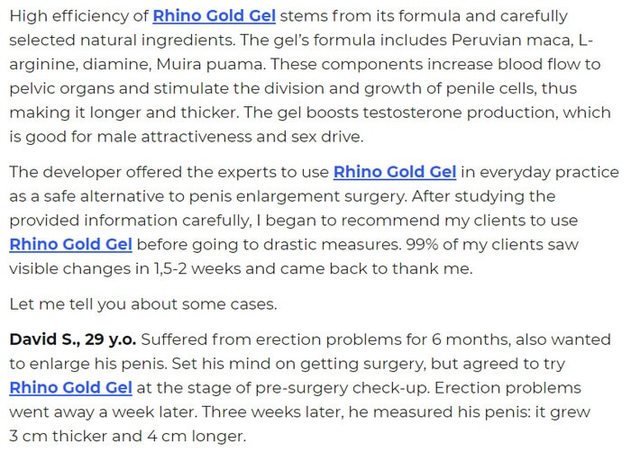
Task: Click the bold 'David S., 29 y.o.' text
Action: point(73,339)
